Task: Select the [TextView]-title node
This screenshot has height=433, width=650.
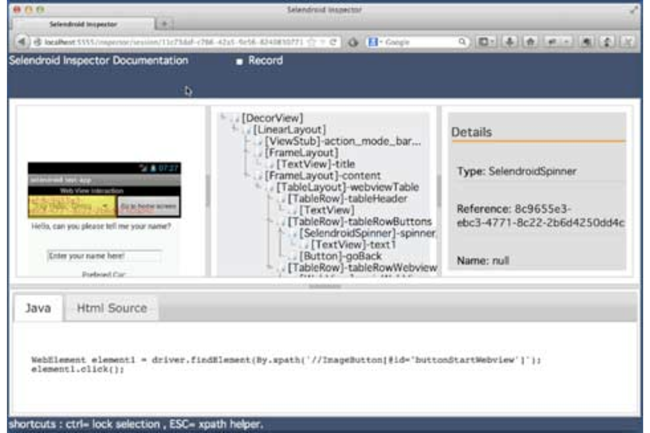Action: click(x=315, y=164)
